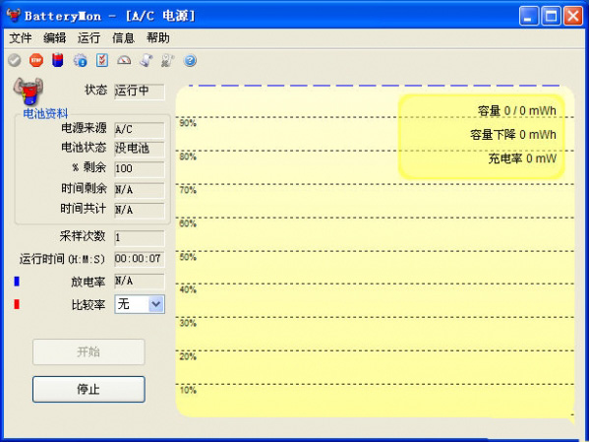Click the red 比较率 color marker
This screenshot has height=442, width=589.
(x=17, y=304)
